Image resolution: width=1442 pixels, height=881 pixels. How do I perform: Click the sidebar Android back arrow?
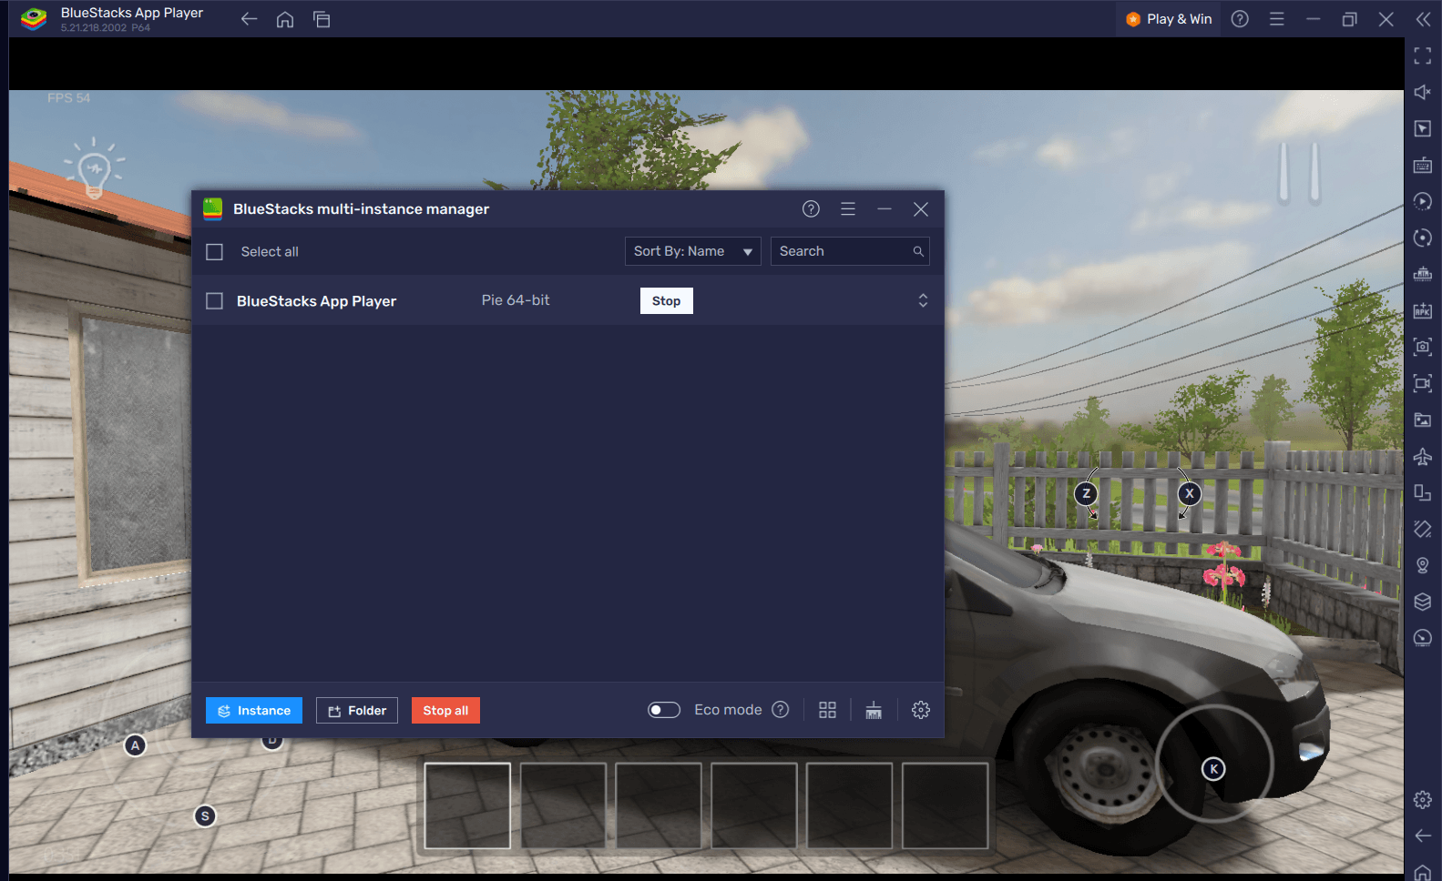[x=1423, y=835]
